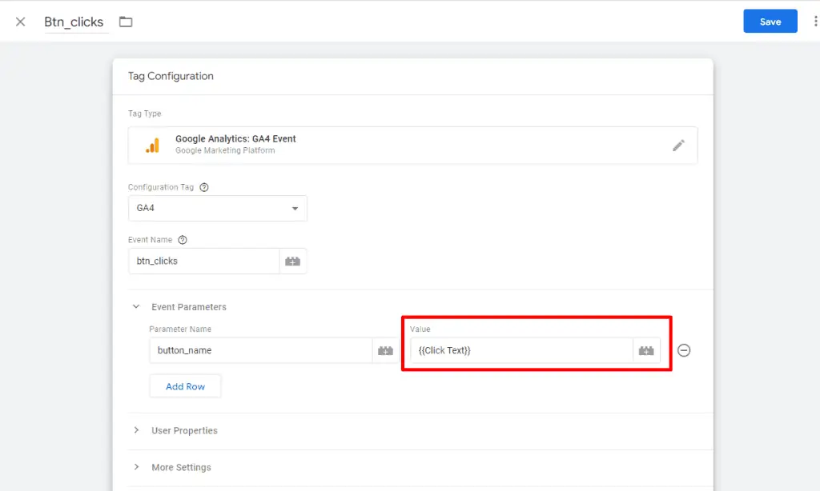Edit the GA4 Event tag type via pencil icon
Screen dimensions: 820x491
(x=678, y=145)
